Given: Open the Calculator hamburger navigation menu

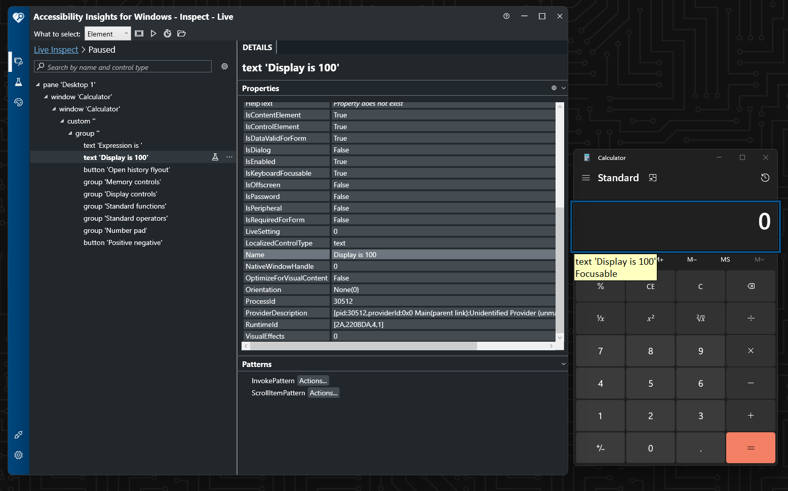Looking at the screenshot, I should [x=586, y=178].
